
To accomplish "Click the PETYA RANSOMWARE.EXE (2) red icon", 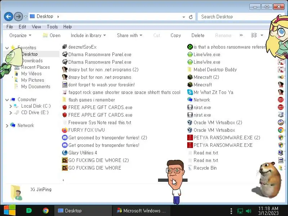I will tap(190, 138).
